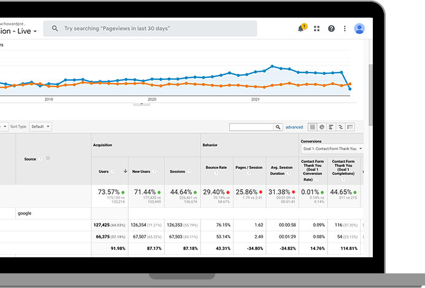Open the three-dot more options menu
This screenshot has height=288, width=425.
tap(345, 29)
